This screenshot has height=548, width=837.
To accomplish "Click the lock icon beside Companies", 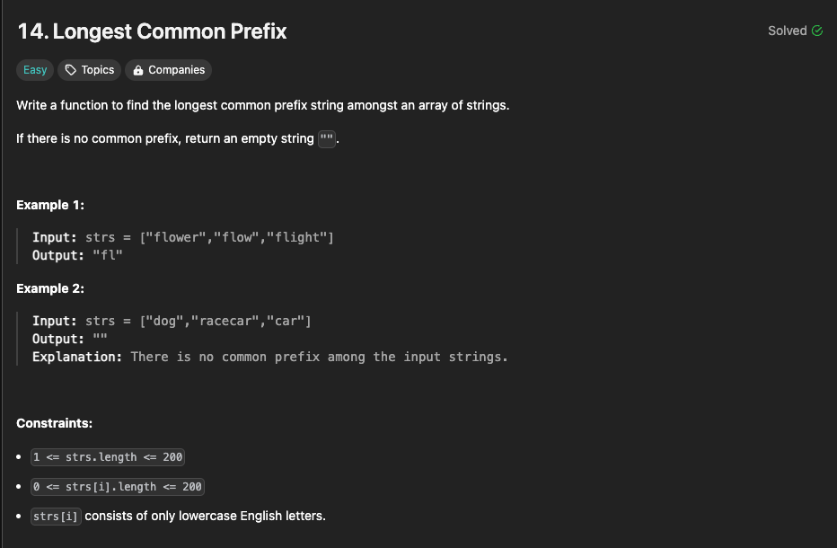I will 138,70.
